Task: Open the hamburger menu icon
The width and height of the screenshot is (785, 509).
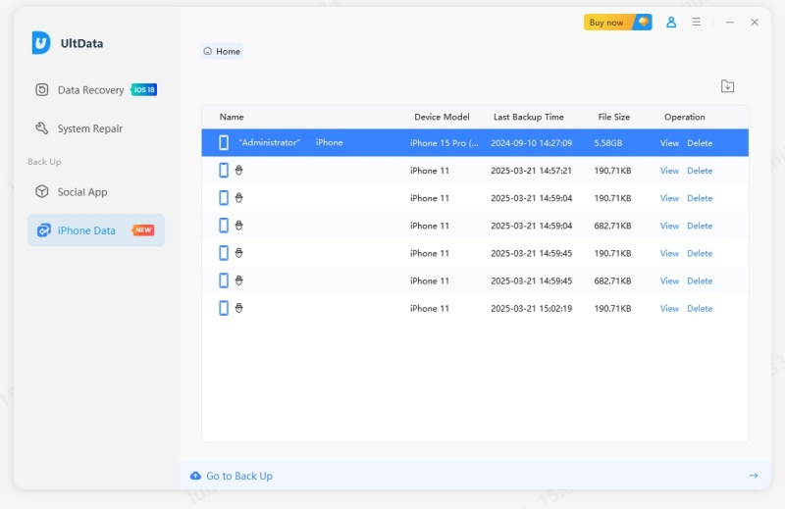Action: 696,22
